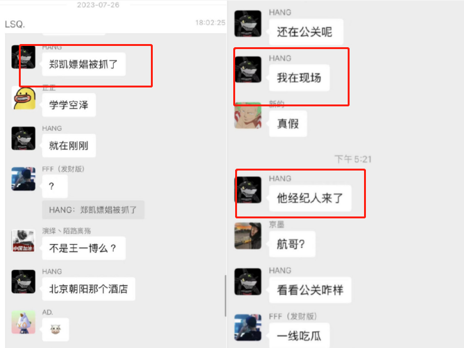Click HANG's avatar beside 郑凯嫖娼被抓了
The height and width of the screenshot is (348, 464).
23,57
